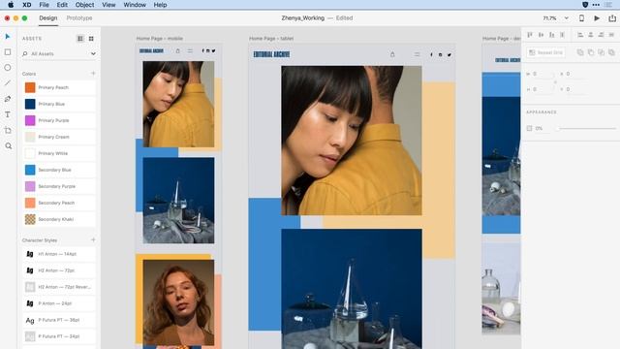Choose the Select arrow tool
Viewport: 620px width, 349px height.
[x=8, y=37]
